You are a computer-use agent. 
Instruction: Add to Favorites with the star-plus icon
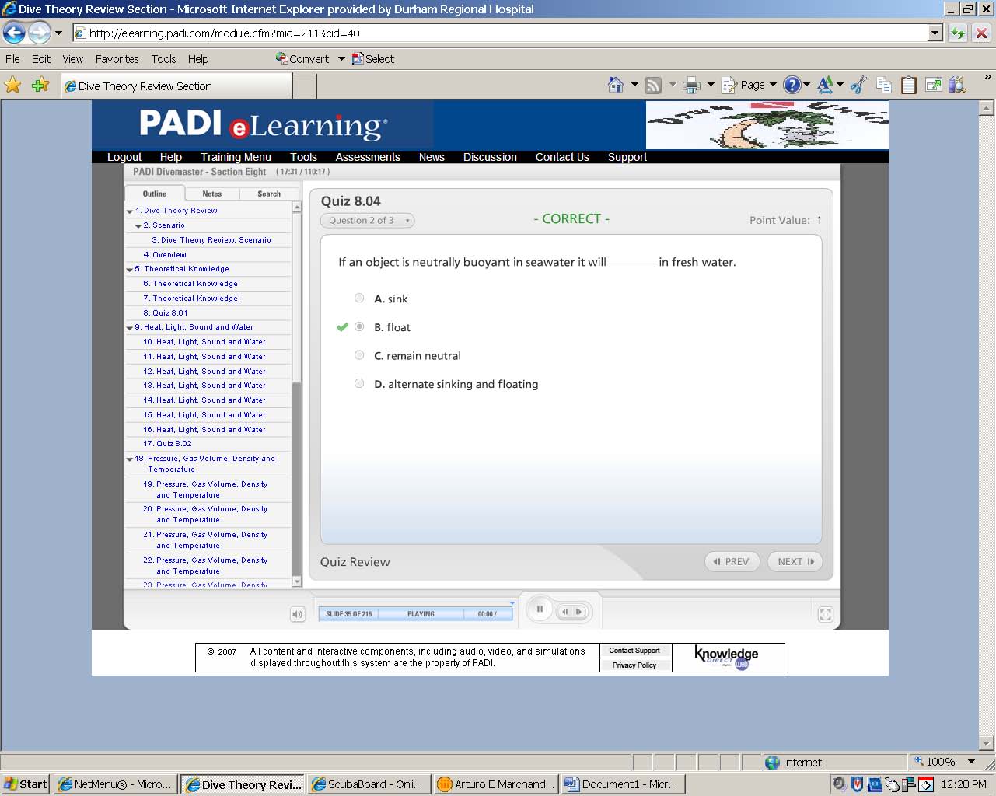[x=40, y=85]
